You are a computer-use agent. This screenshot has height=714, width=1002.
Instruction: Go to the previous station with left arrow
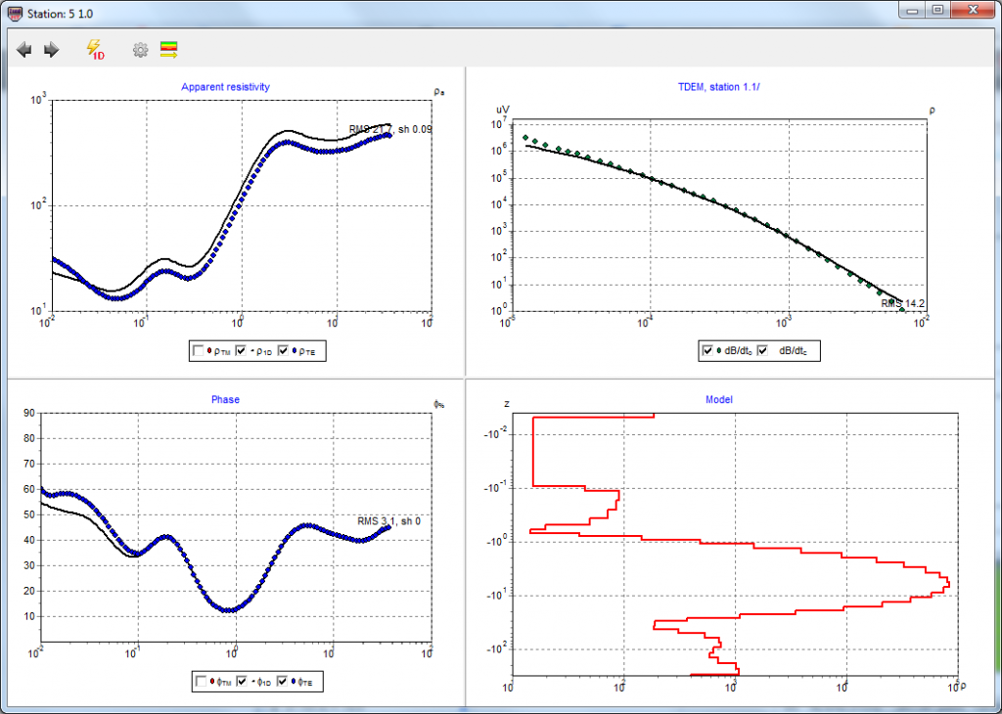[x=24, y=49]
